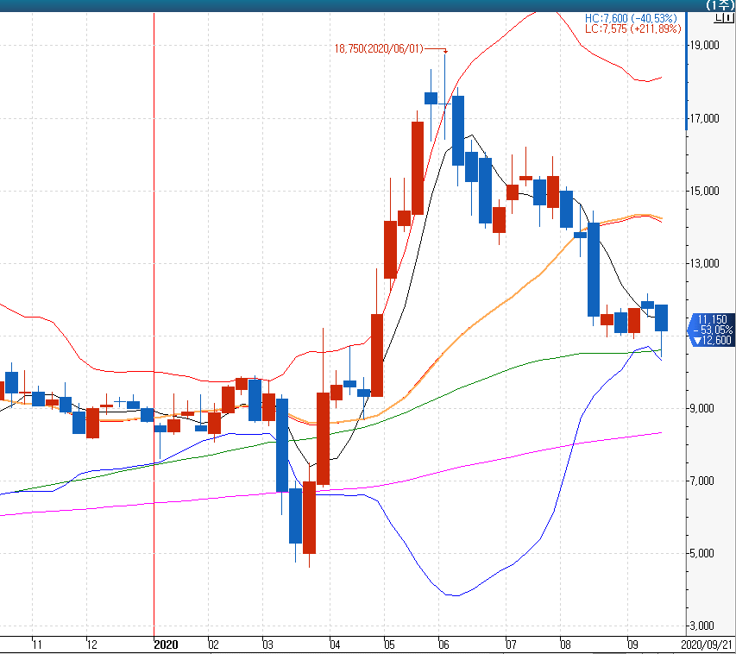Click the blue 11,150 current price tag
The image size is (736, 654).
714,318
